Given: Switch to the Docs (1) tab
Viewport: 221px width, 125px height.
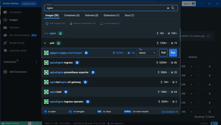Looking at the screenshot, I should coord(129,15).
